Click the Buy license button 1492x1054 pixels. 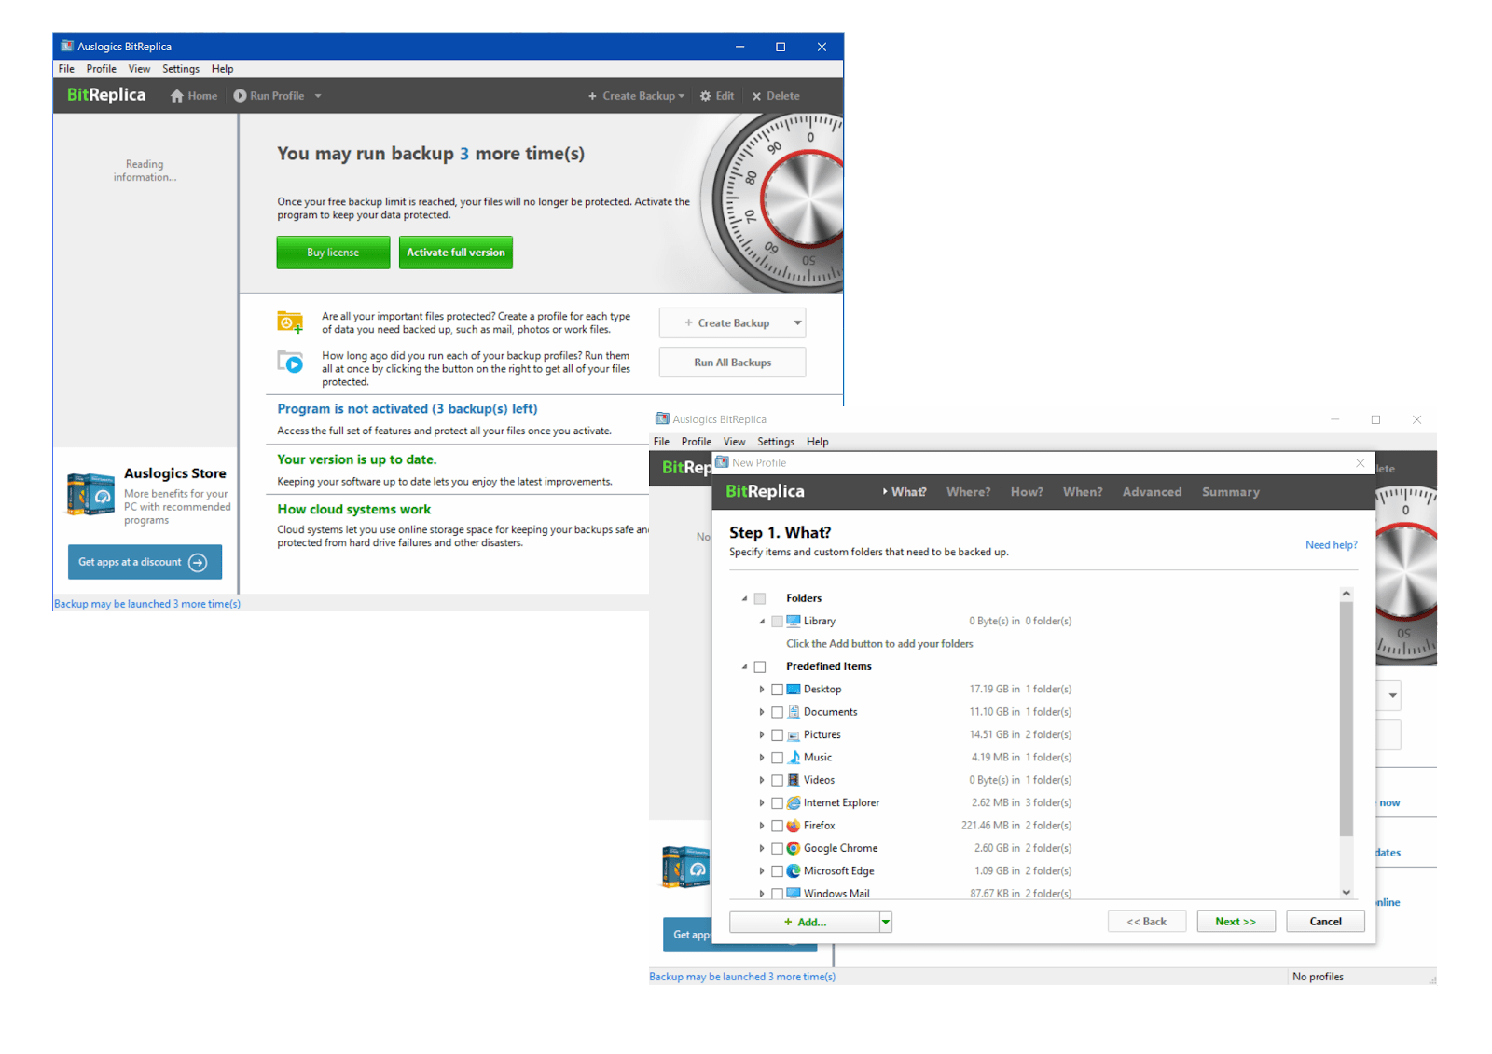coord(333,253)
